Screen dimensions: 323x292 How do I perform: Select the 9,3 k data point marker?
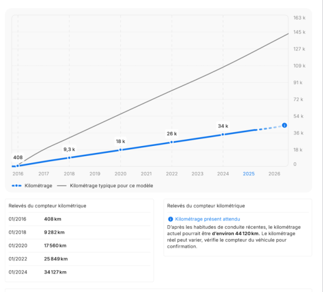point(69,158)
